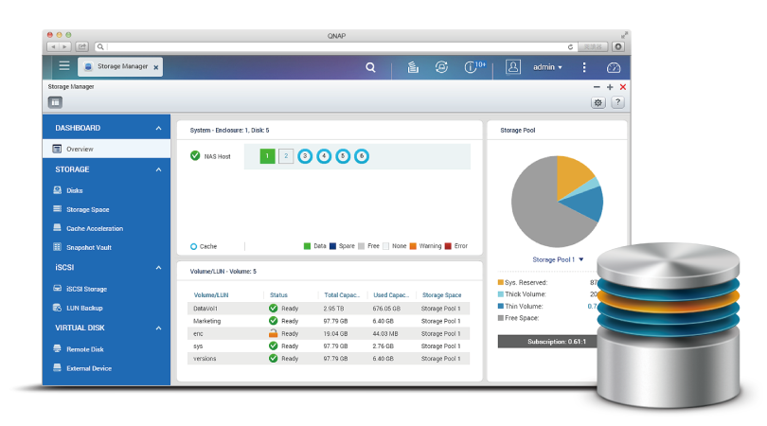Screen dimensions: 767x426
Task: Open Storage Manager settings gear
Action: [598, 102]
